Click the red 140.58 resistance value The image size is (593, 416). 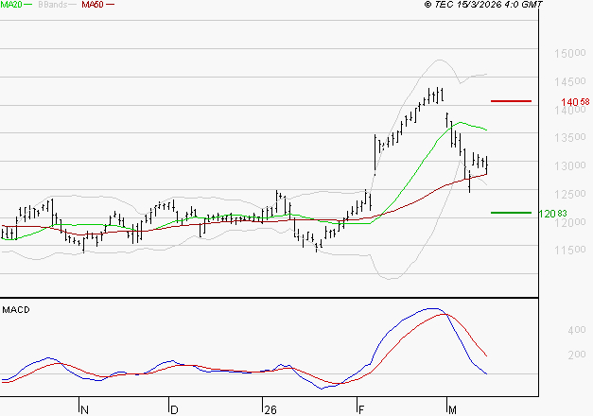[x=575, y=102]
